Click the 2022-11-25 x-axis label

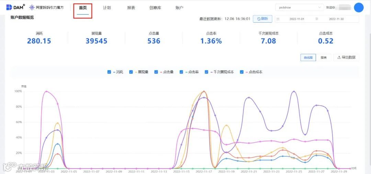294,172
